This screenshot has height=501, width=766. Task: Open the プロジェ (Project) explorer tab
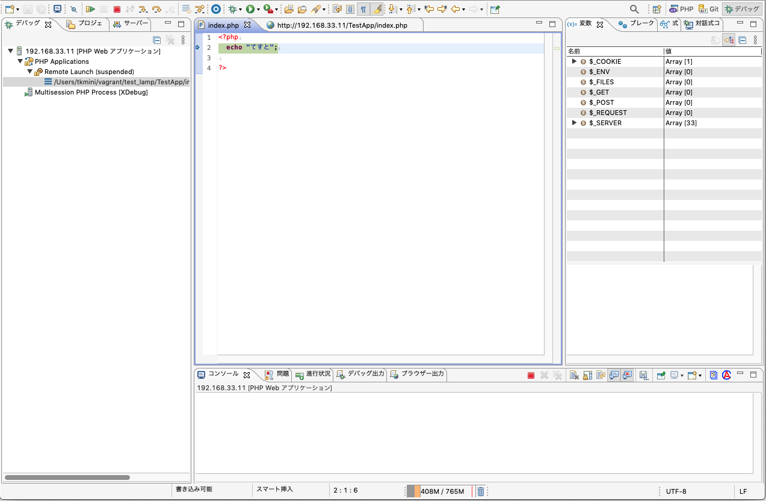click(x=85, y=24)
